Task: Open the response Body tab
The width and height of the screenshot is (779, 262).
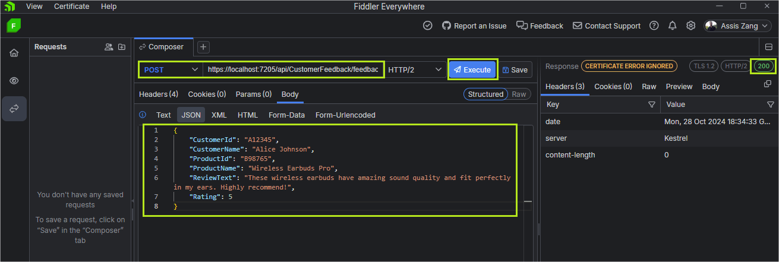Action: [x=711, y=87]
